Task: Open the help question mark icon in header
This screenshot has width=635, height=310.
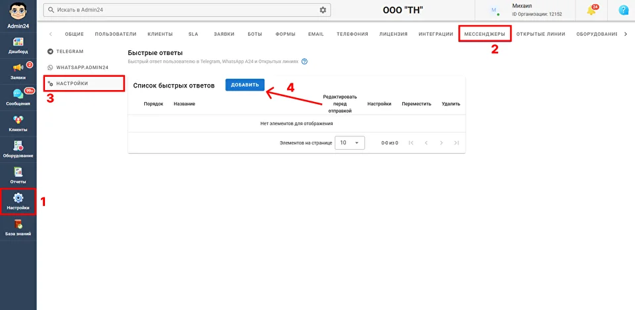Action: pos(624,10)
